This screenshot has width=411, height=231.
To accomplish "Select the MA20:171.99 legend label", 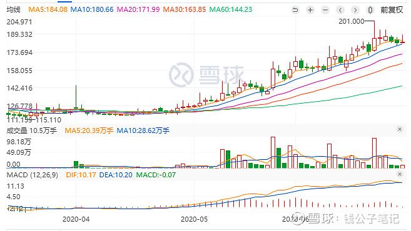I will pos(138,10).
